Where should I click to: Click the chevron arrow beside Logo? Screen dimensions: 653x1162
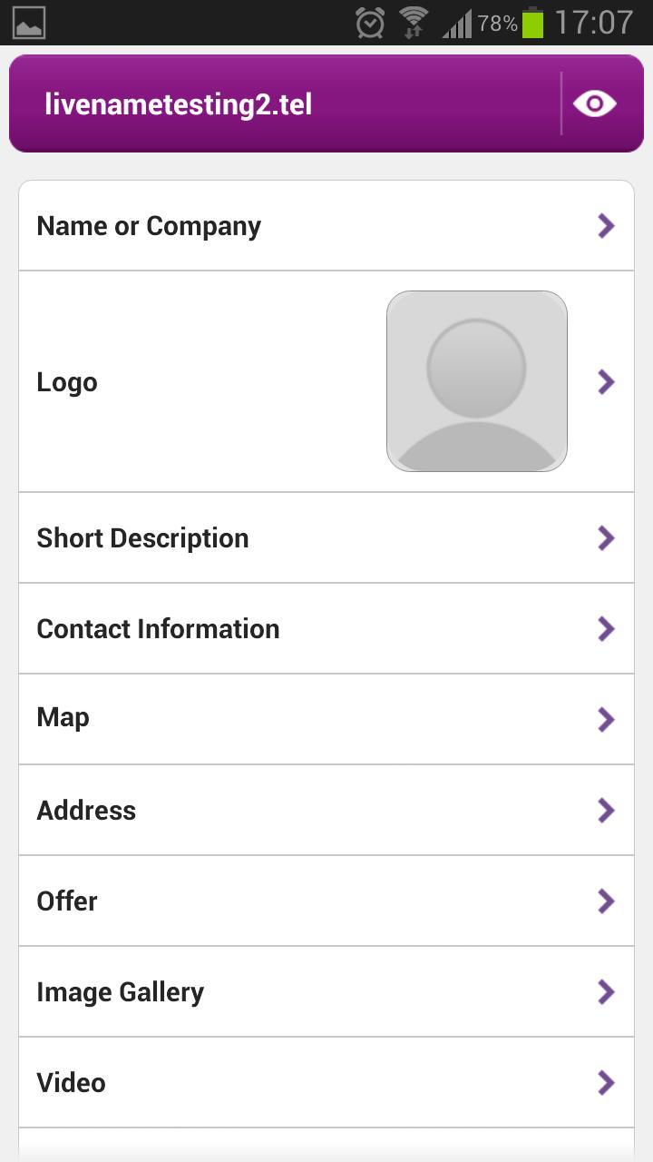point(606,382)
